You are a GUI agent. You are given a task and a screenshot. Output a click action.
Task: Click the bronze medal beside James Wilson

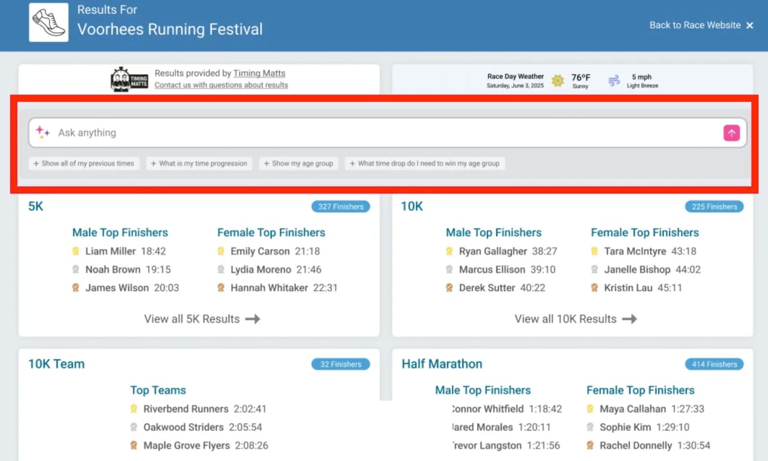(x=76, y=288)
